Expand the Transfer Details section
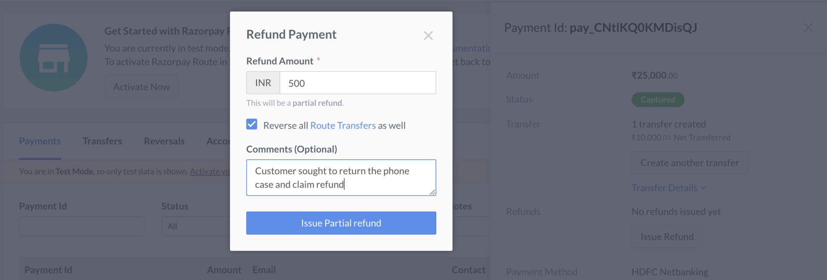Viewport: 827px width, 280px height. click(x=668, y=188)
